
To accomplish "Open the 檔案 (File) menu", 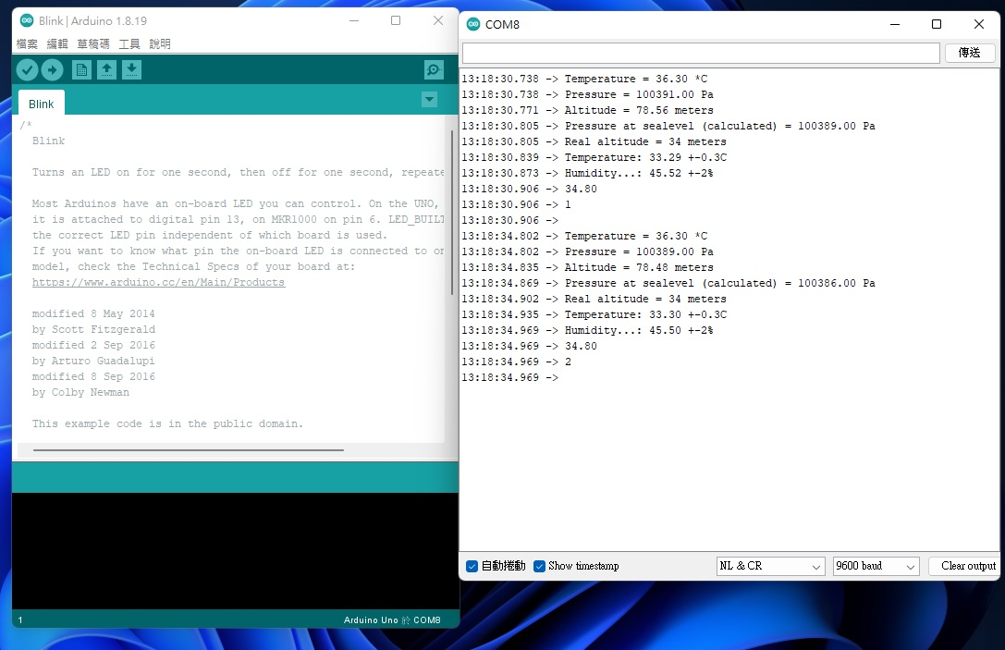I will pos(27,43).
